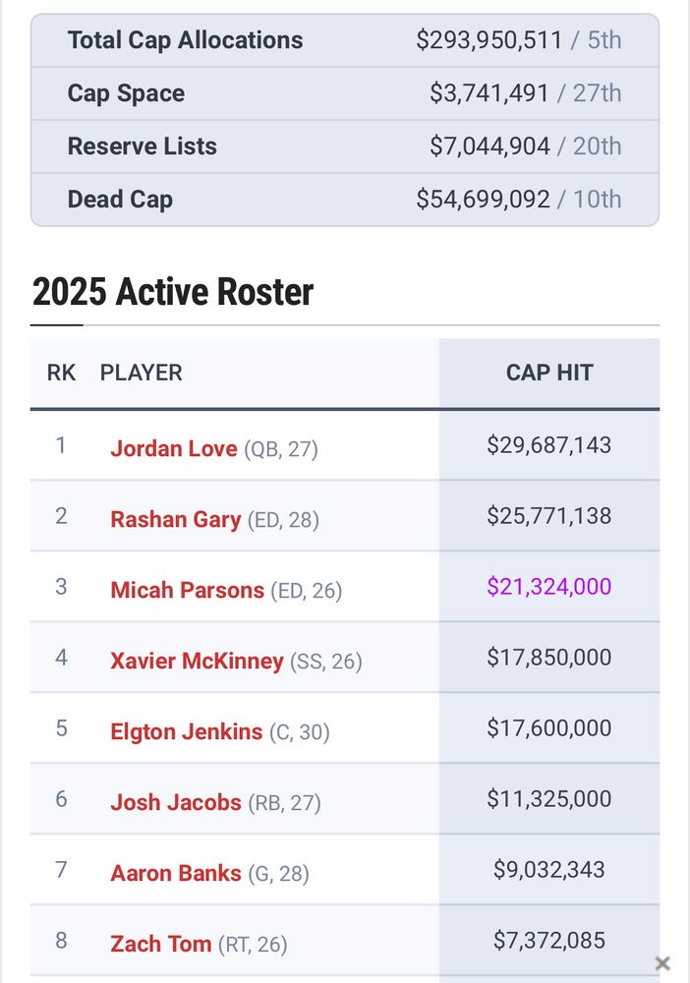Screen dimensions: 690x983
Task: Open Micah Parsons' player link
Action: pyautogui.click(x=188, y=590)
